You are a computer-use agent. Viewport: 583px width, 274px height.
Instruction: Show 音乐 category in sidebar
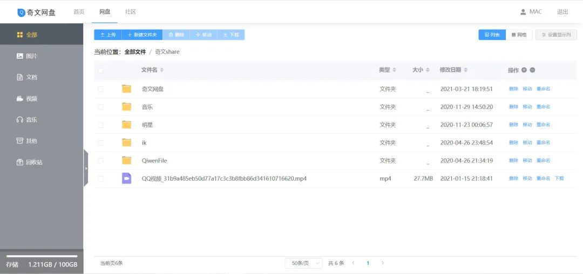point(42,120)
